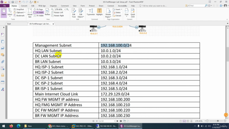Open Firefox from the taskbar
The height and width of the screenshot is (129, 229).
(11, 126)
